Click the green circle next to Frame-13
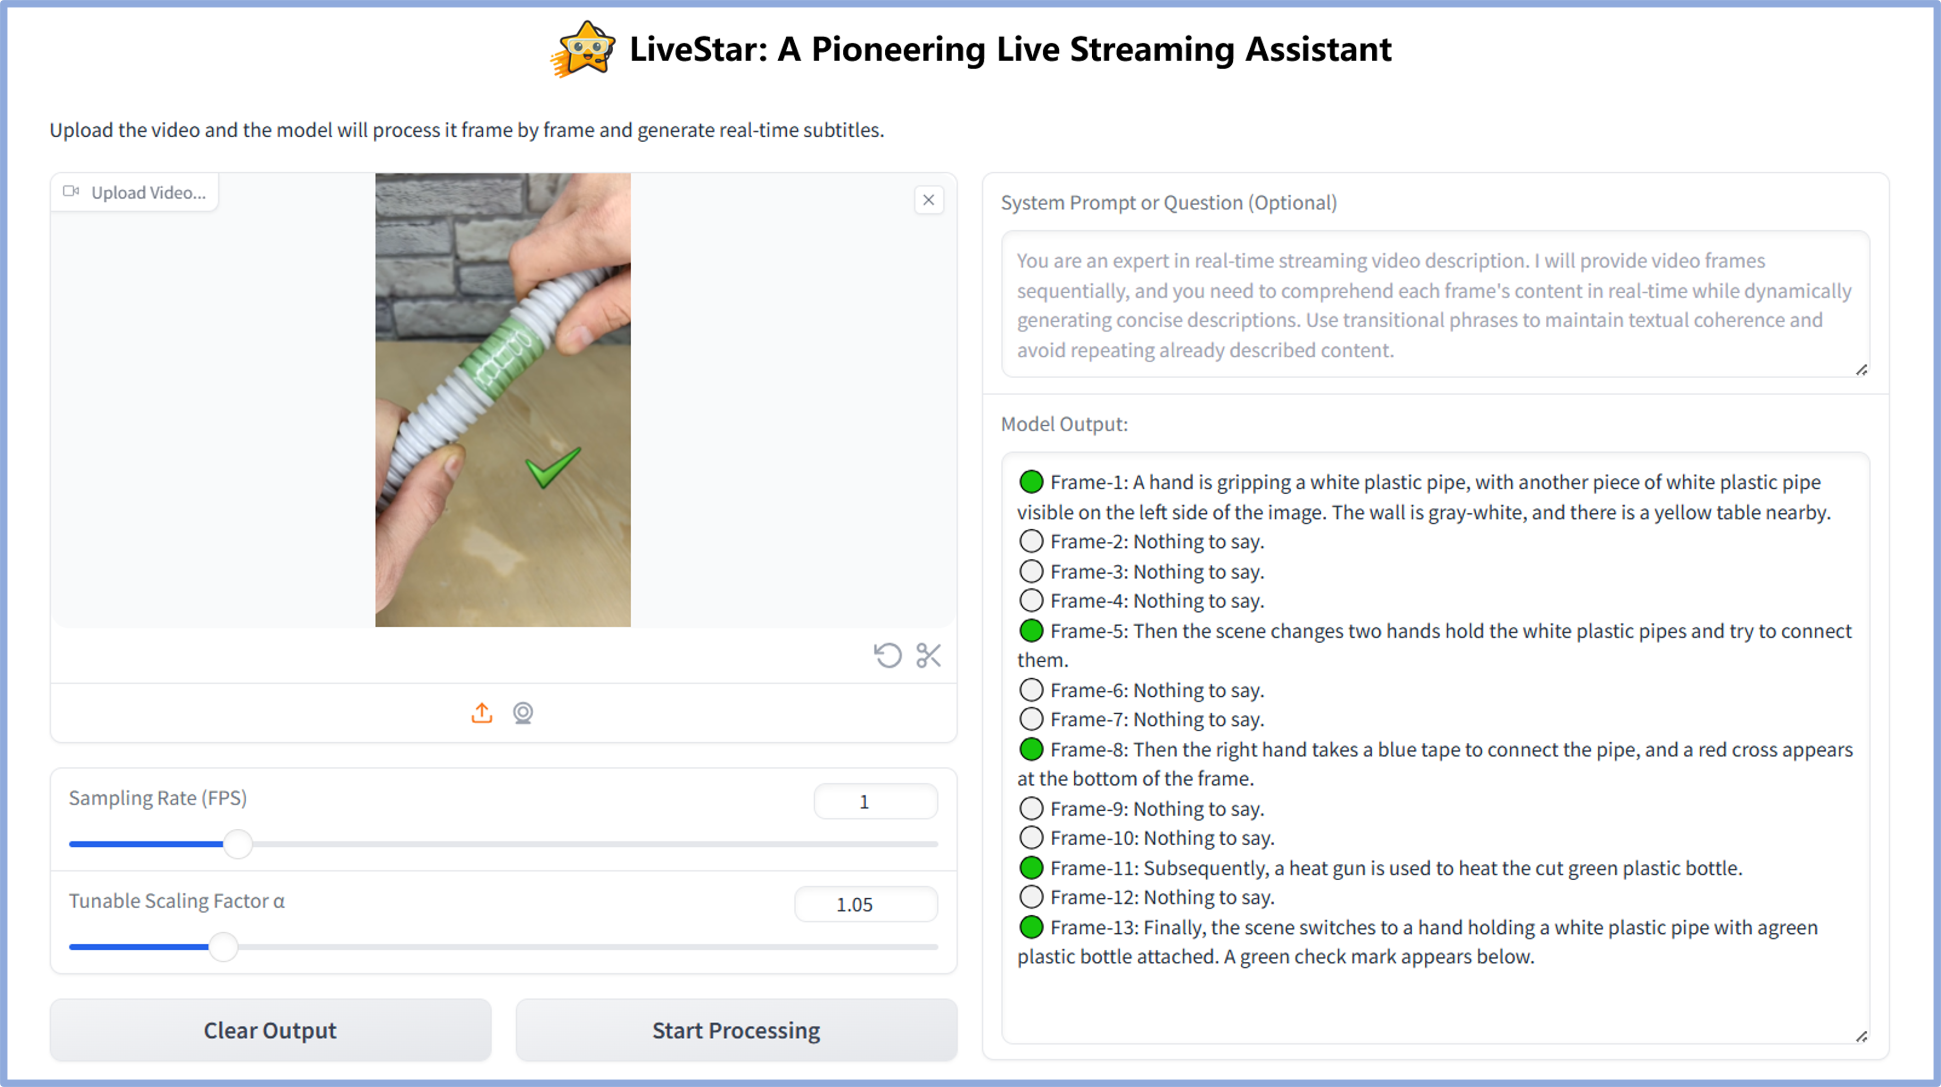Image resolution: width=1941 pixels, height=1087 pixels. tap(1031, 926)
